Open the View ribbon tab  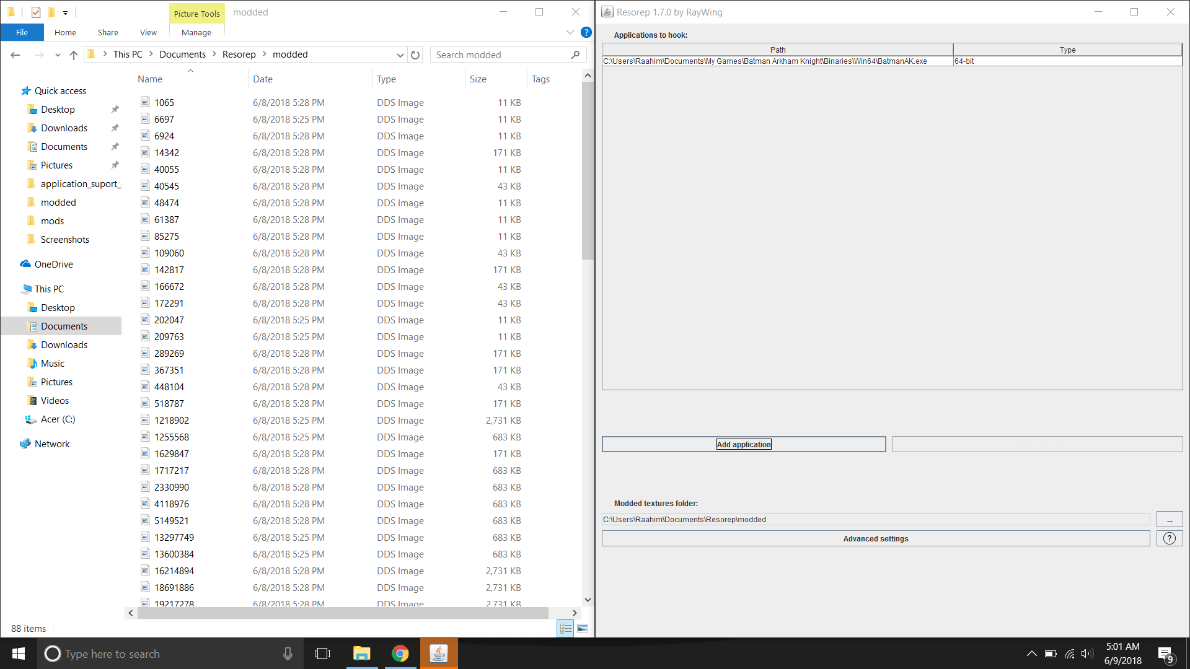tap(148, 32)
